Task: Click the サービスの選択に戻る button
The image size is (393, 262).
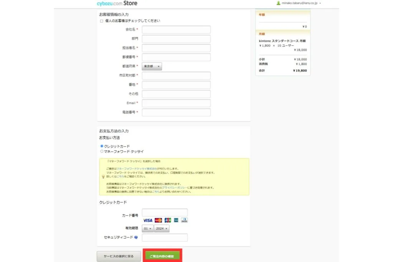Action: (x=116, y=256)
